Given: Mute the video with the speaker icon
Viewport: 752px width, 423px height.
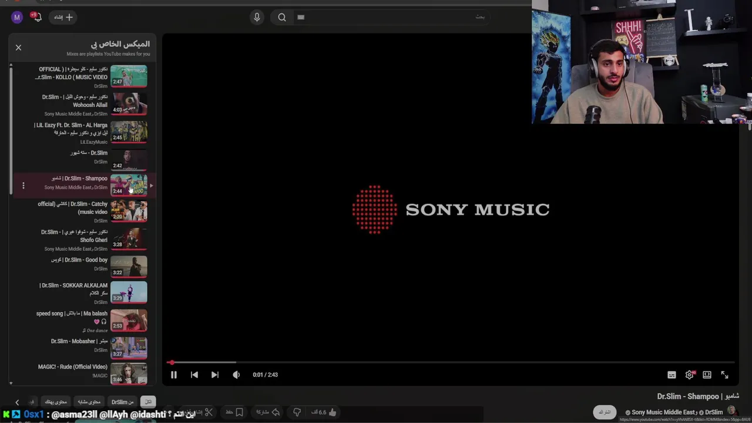Looking at the screenshot, I should [236, 375].
